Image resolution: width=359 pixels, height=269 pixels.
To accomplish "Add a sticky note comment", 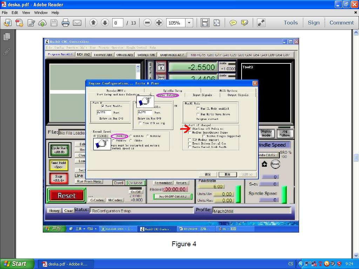I will [233, 23].
